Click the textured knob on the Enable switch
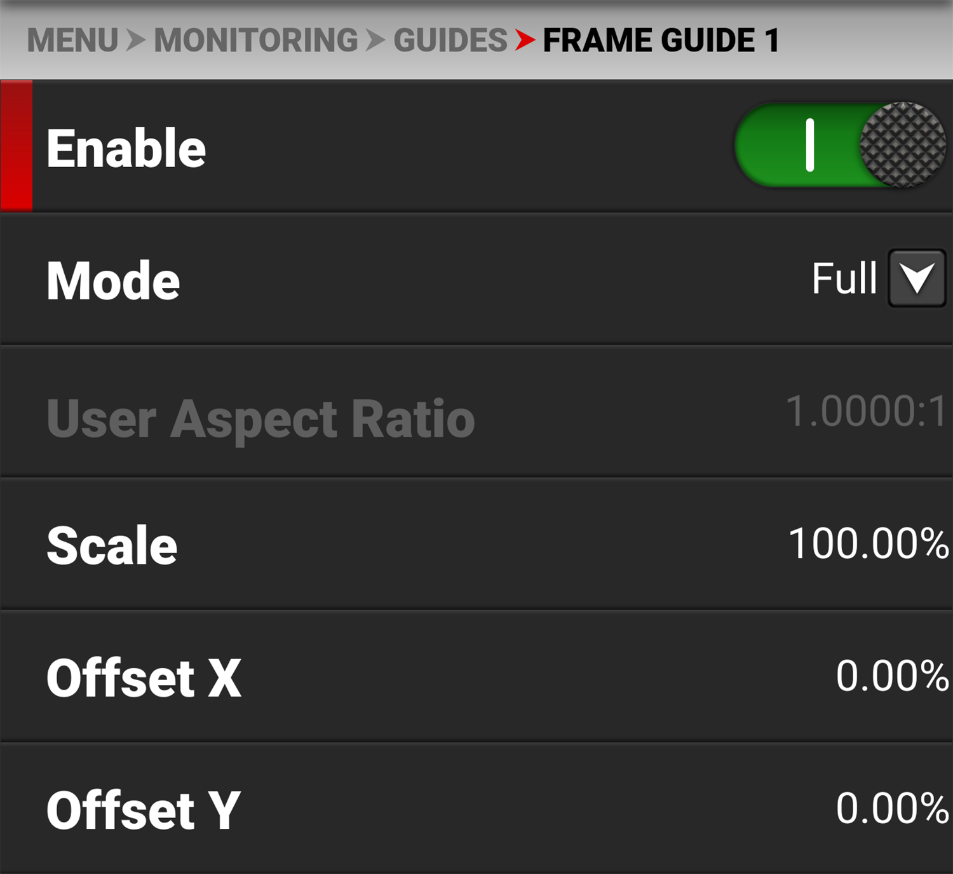Image resolution: width=953 pixels, height=874 pixels. (x=902, y=145)
